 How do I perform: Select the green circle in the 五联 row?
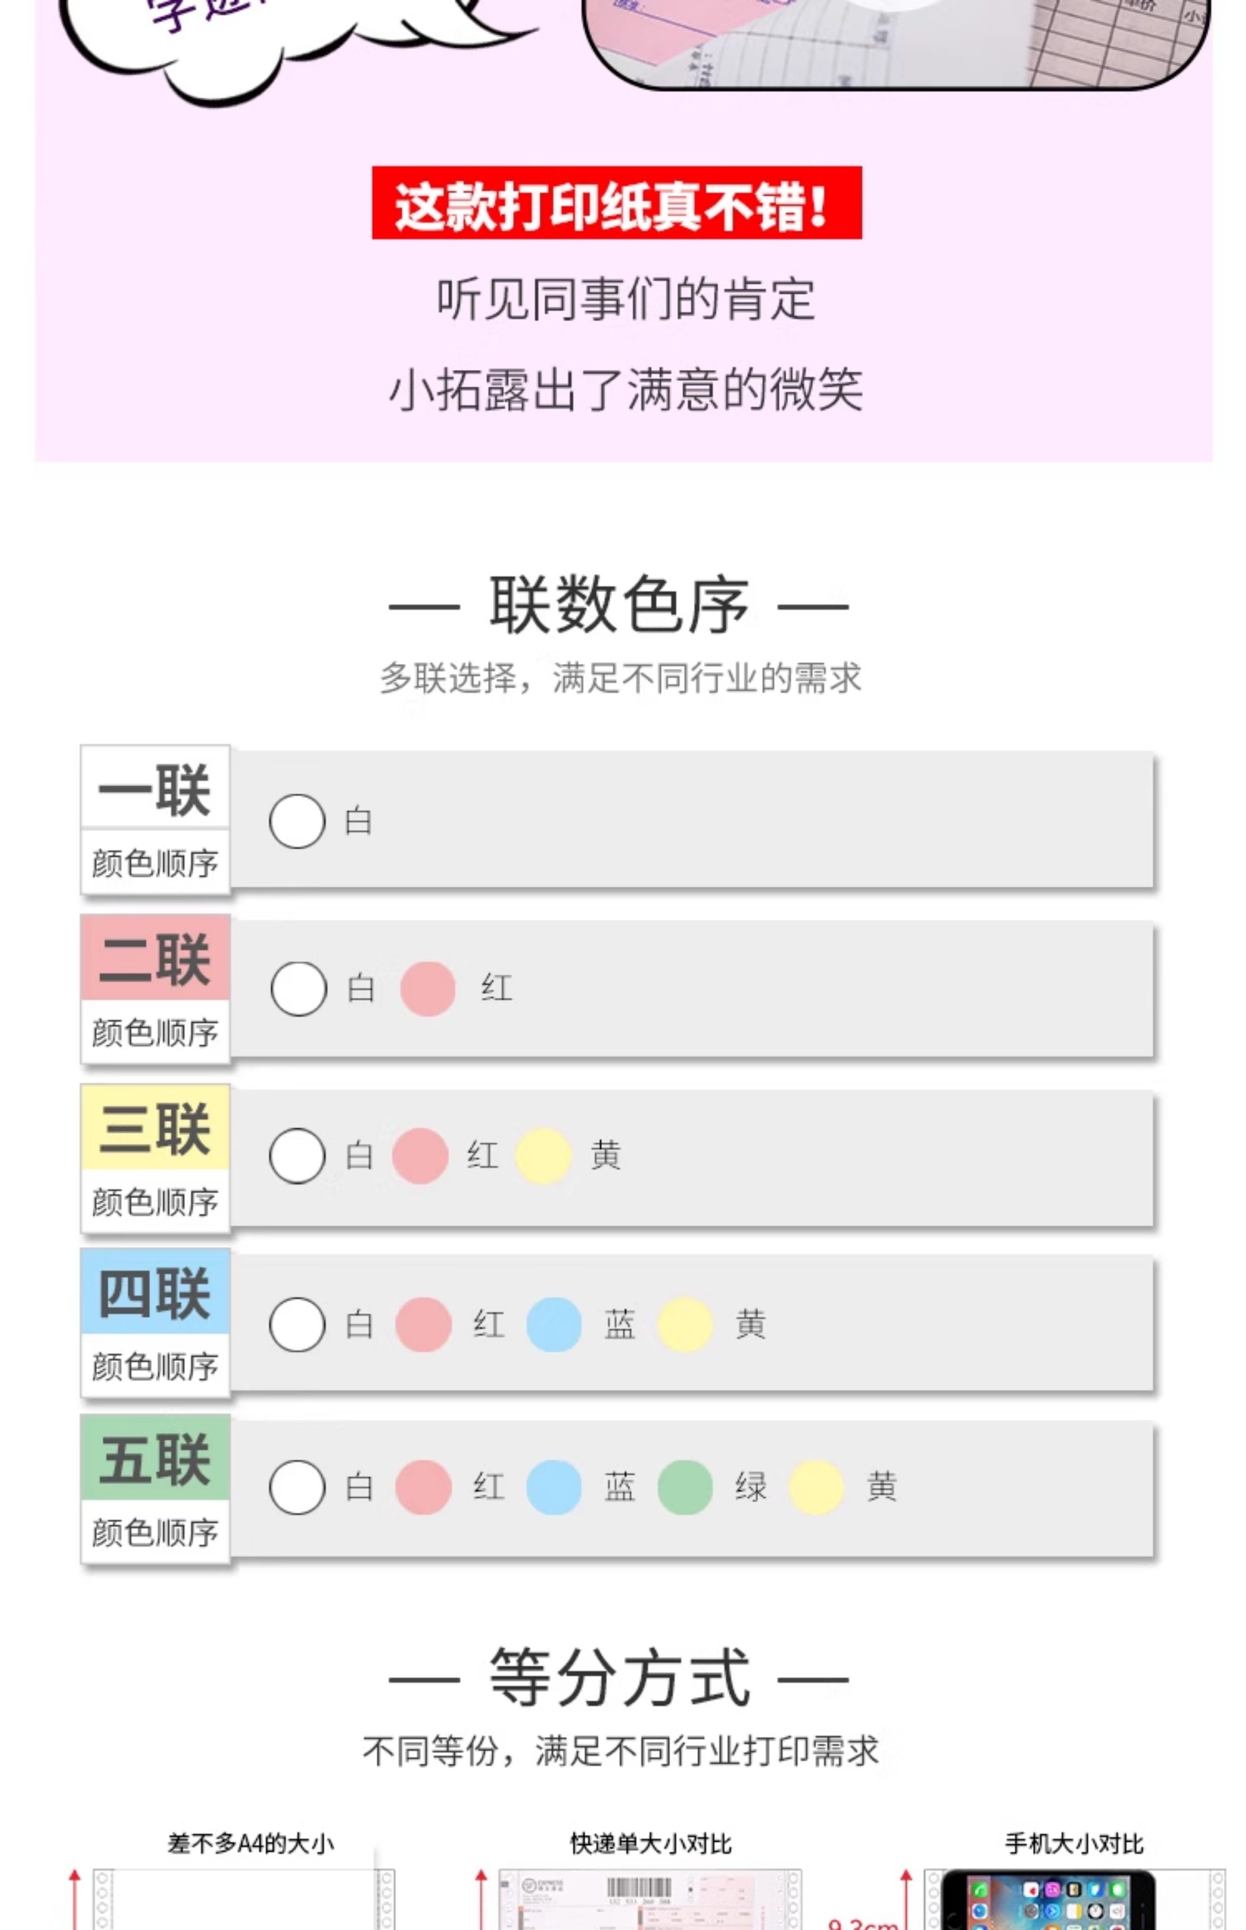click(x=685, y=1487)
